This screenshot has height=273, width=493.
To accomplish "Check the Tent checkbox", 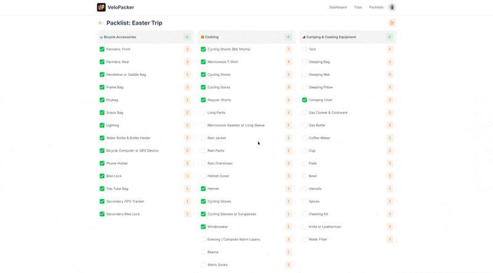I will 304,49.
